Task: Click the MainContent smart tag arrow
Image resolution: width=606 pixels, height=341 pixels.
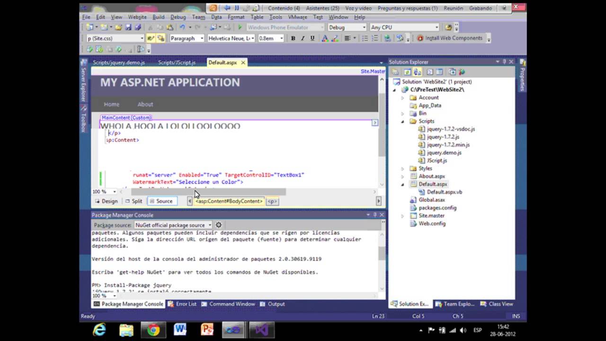Action: pyautogui.click(x=374, y=123)
